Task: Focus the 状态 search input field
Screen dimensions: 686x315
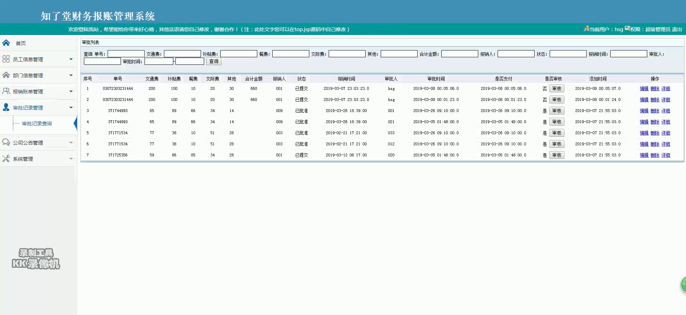Action: pyautogui.click(x=568, y=54)
